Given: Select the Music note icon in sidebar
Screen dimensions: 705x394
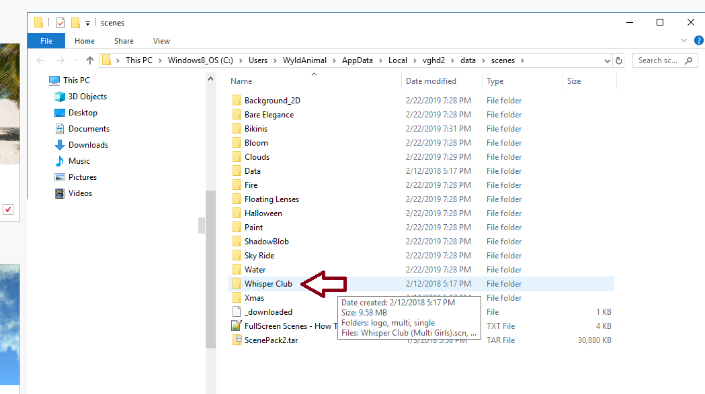Looking at the screenshot, I should (60, 161).
